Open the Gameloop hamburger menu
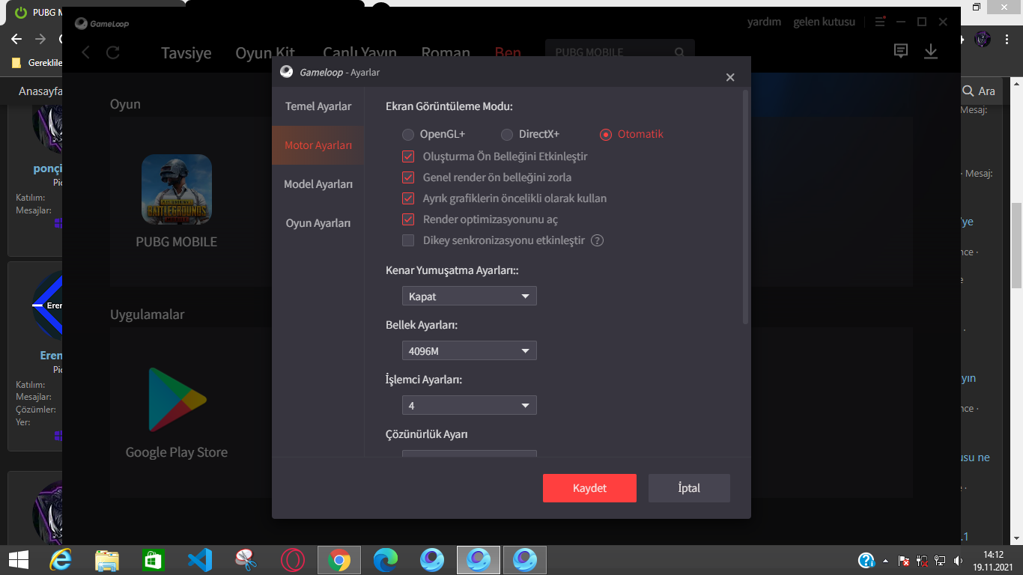This screenshot has width=1023, height=575. pos(880,22)
